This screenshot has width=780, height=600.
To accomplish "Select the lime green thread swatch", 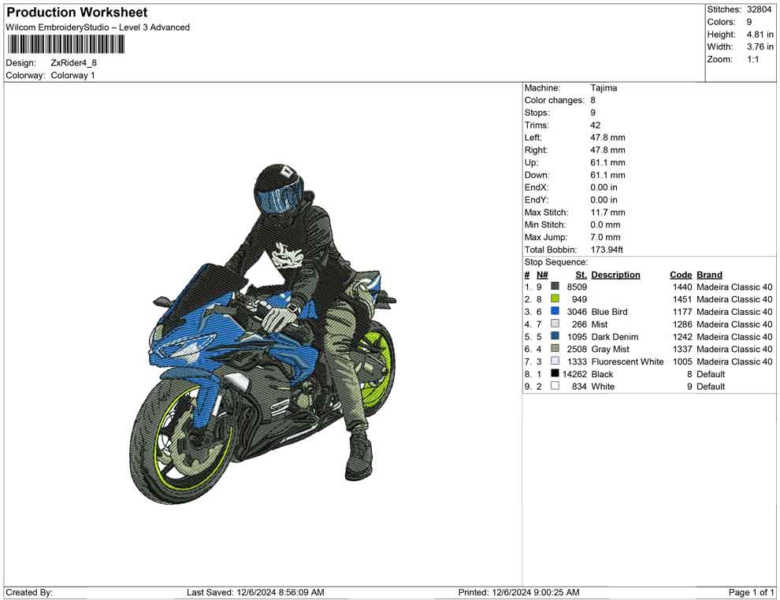I will click(555, 299).
